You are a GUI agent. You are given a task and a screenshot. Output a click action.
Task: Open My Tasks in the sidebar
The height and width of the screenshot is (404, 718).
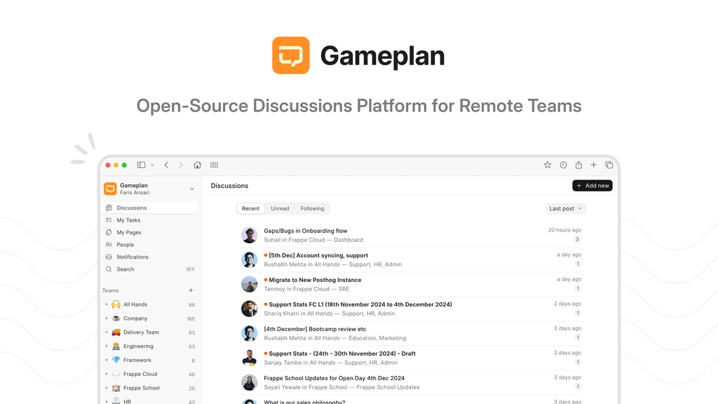(128, 220)
